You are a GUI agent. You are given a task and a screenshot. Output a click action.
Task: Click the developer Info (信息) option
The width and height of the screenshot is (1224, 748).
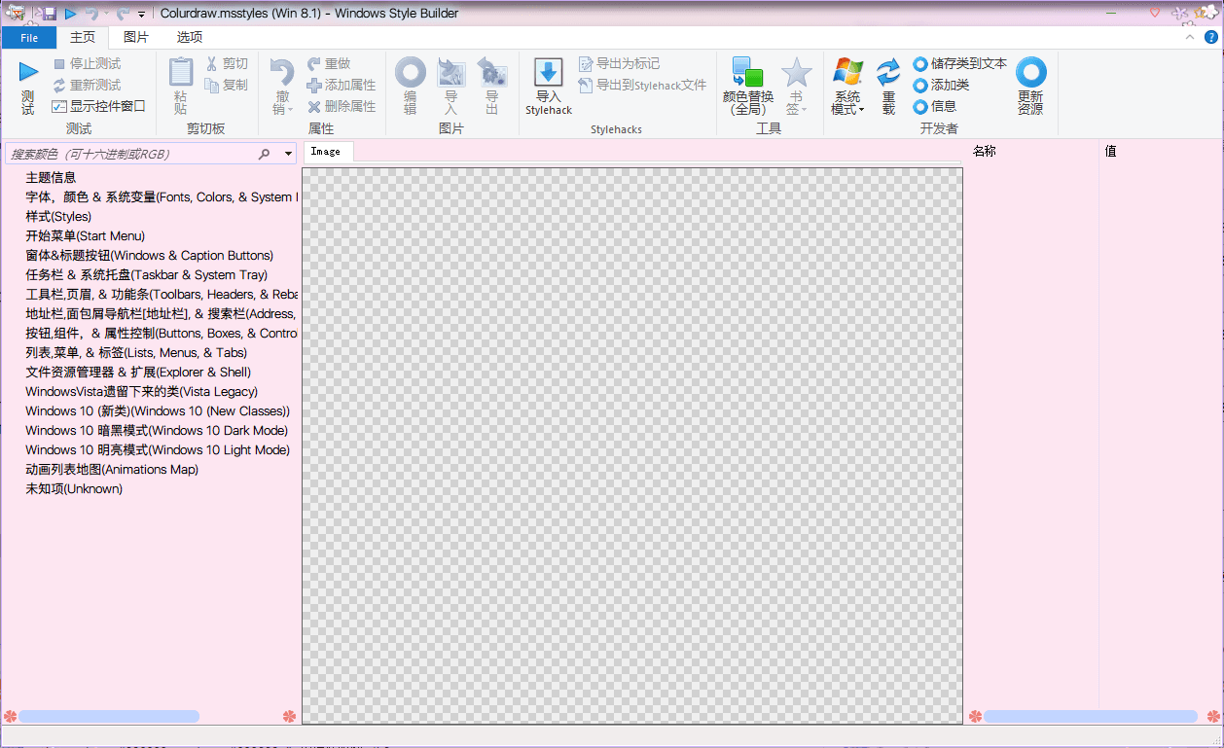coord(934,106)
